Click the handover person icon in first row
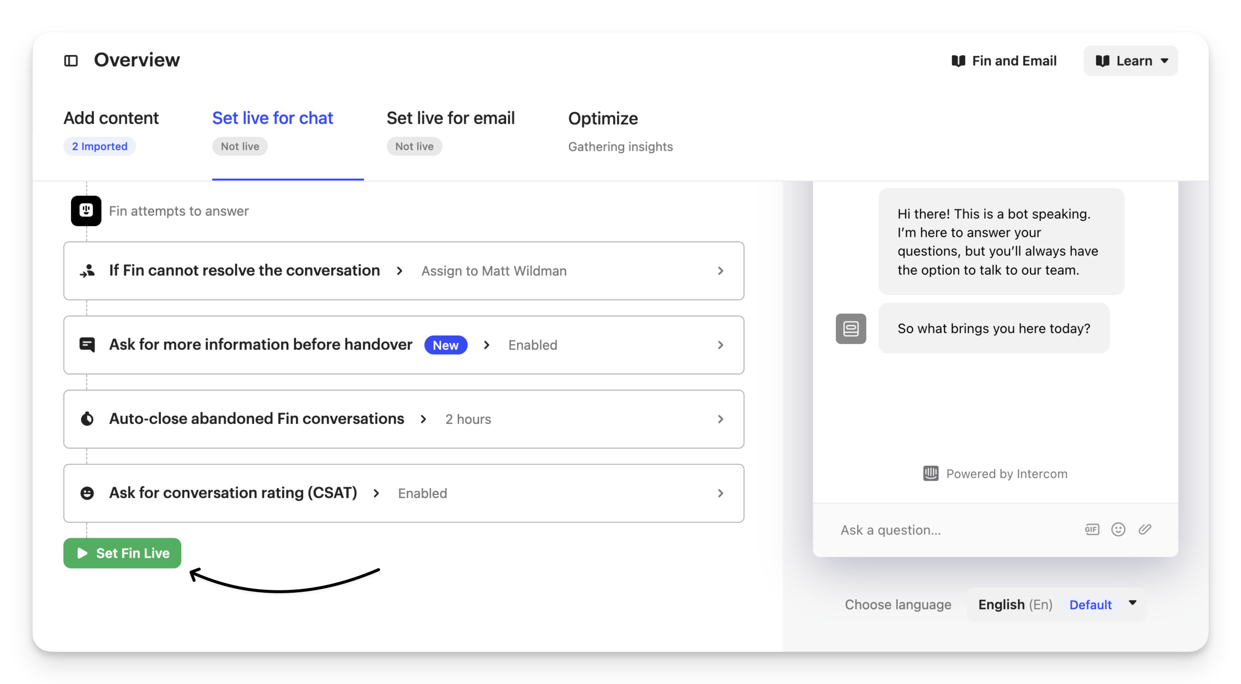The height and width of the screenshot is (684, 1241). (x=87, y=270)
